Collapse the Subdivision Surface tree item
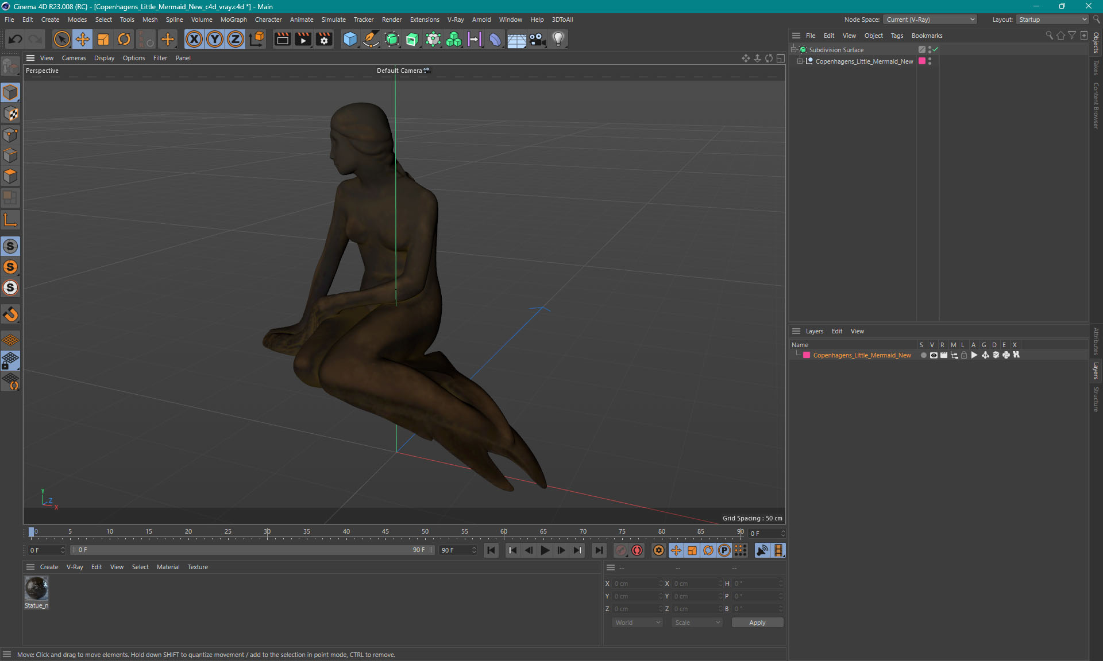This screenshot has height=661, width=1103. pos(794,49)
